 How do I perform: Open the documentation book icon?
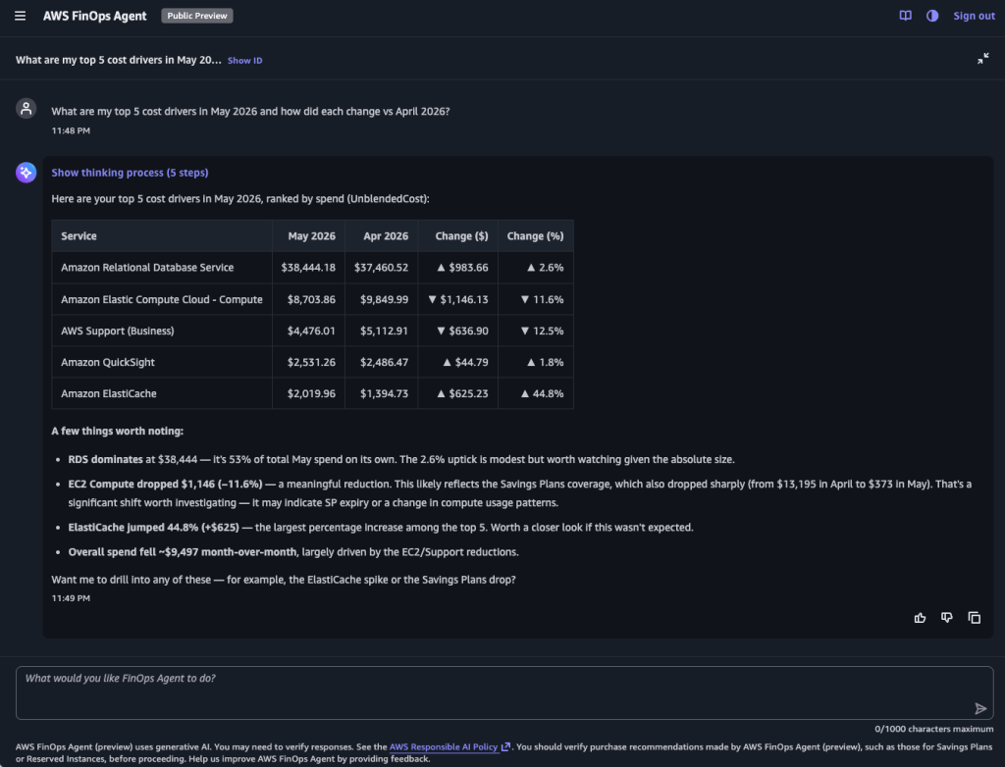pos(905,16)
